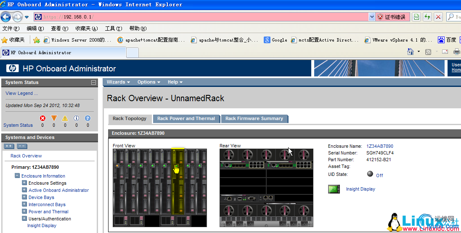Switch to the Rack Topology tab
Viewport: 461px width, 233px height.
(130, 118)
